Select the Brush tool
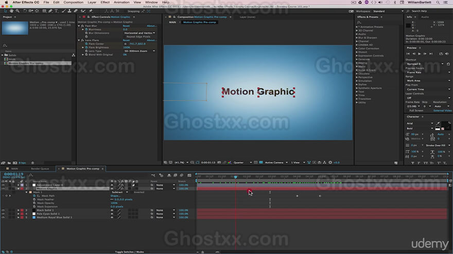This screenshot has height=254, width=453. pyautogui.click(x=63, y=11)
